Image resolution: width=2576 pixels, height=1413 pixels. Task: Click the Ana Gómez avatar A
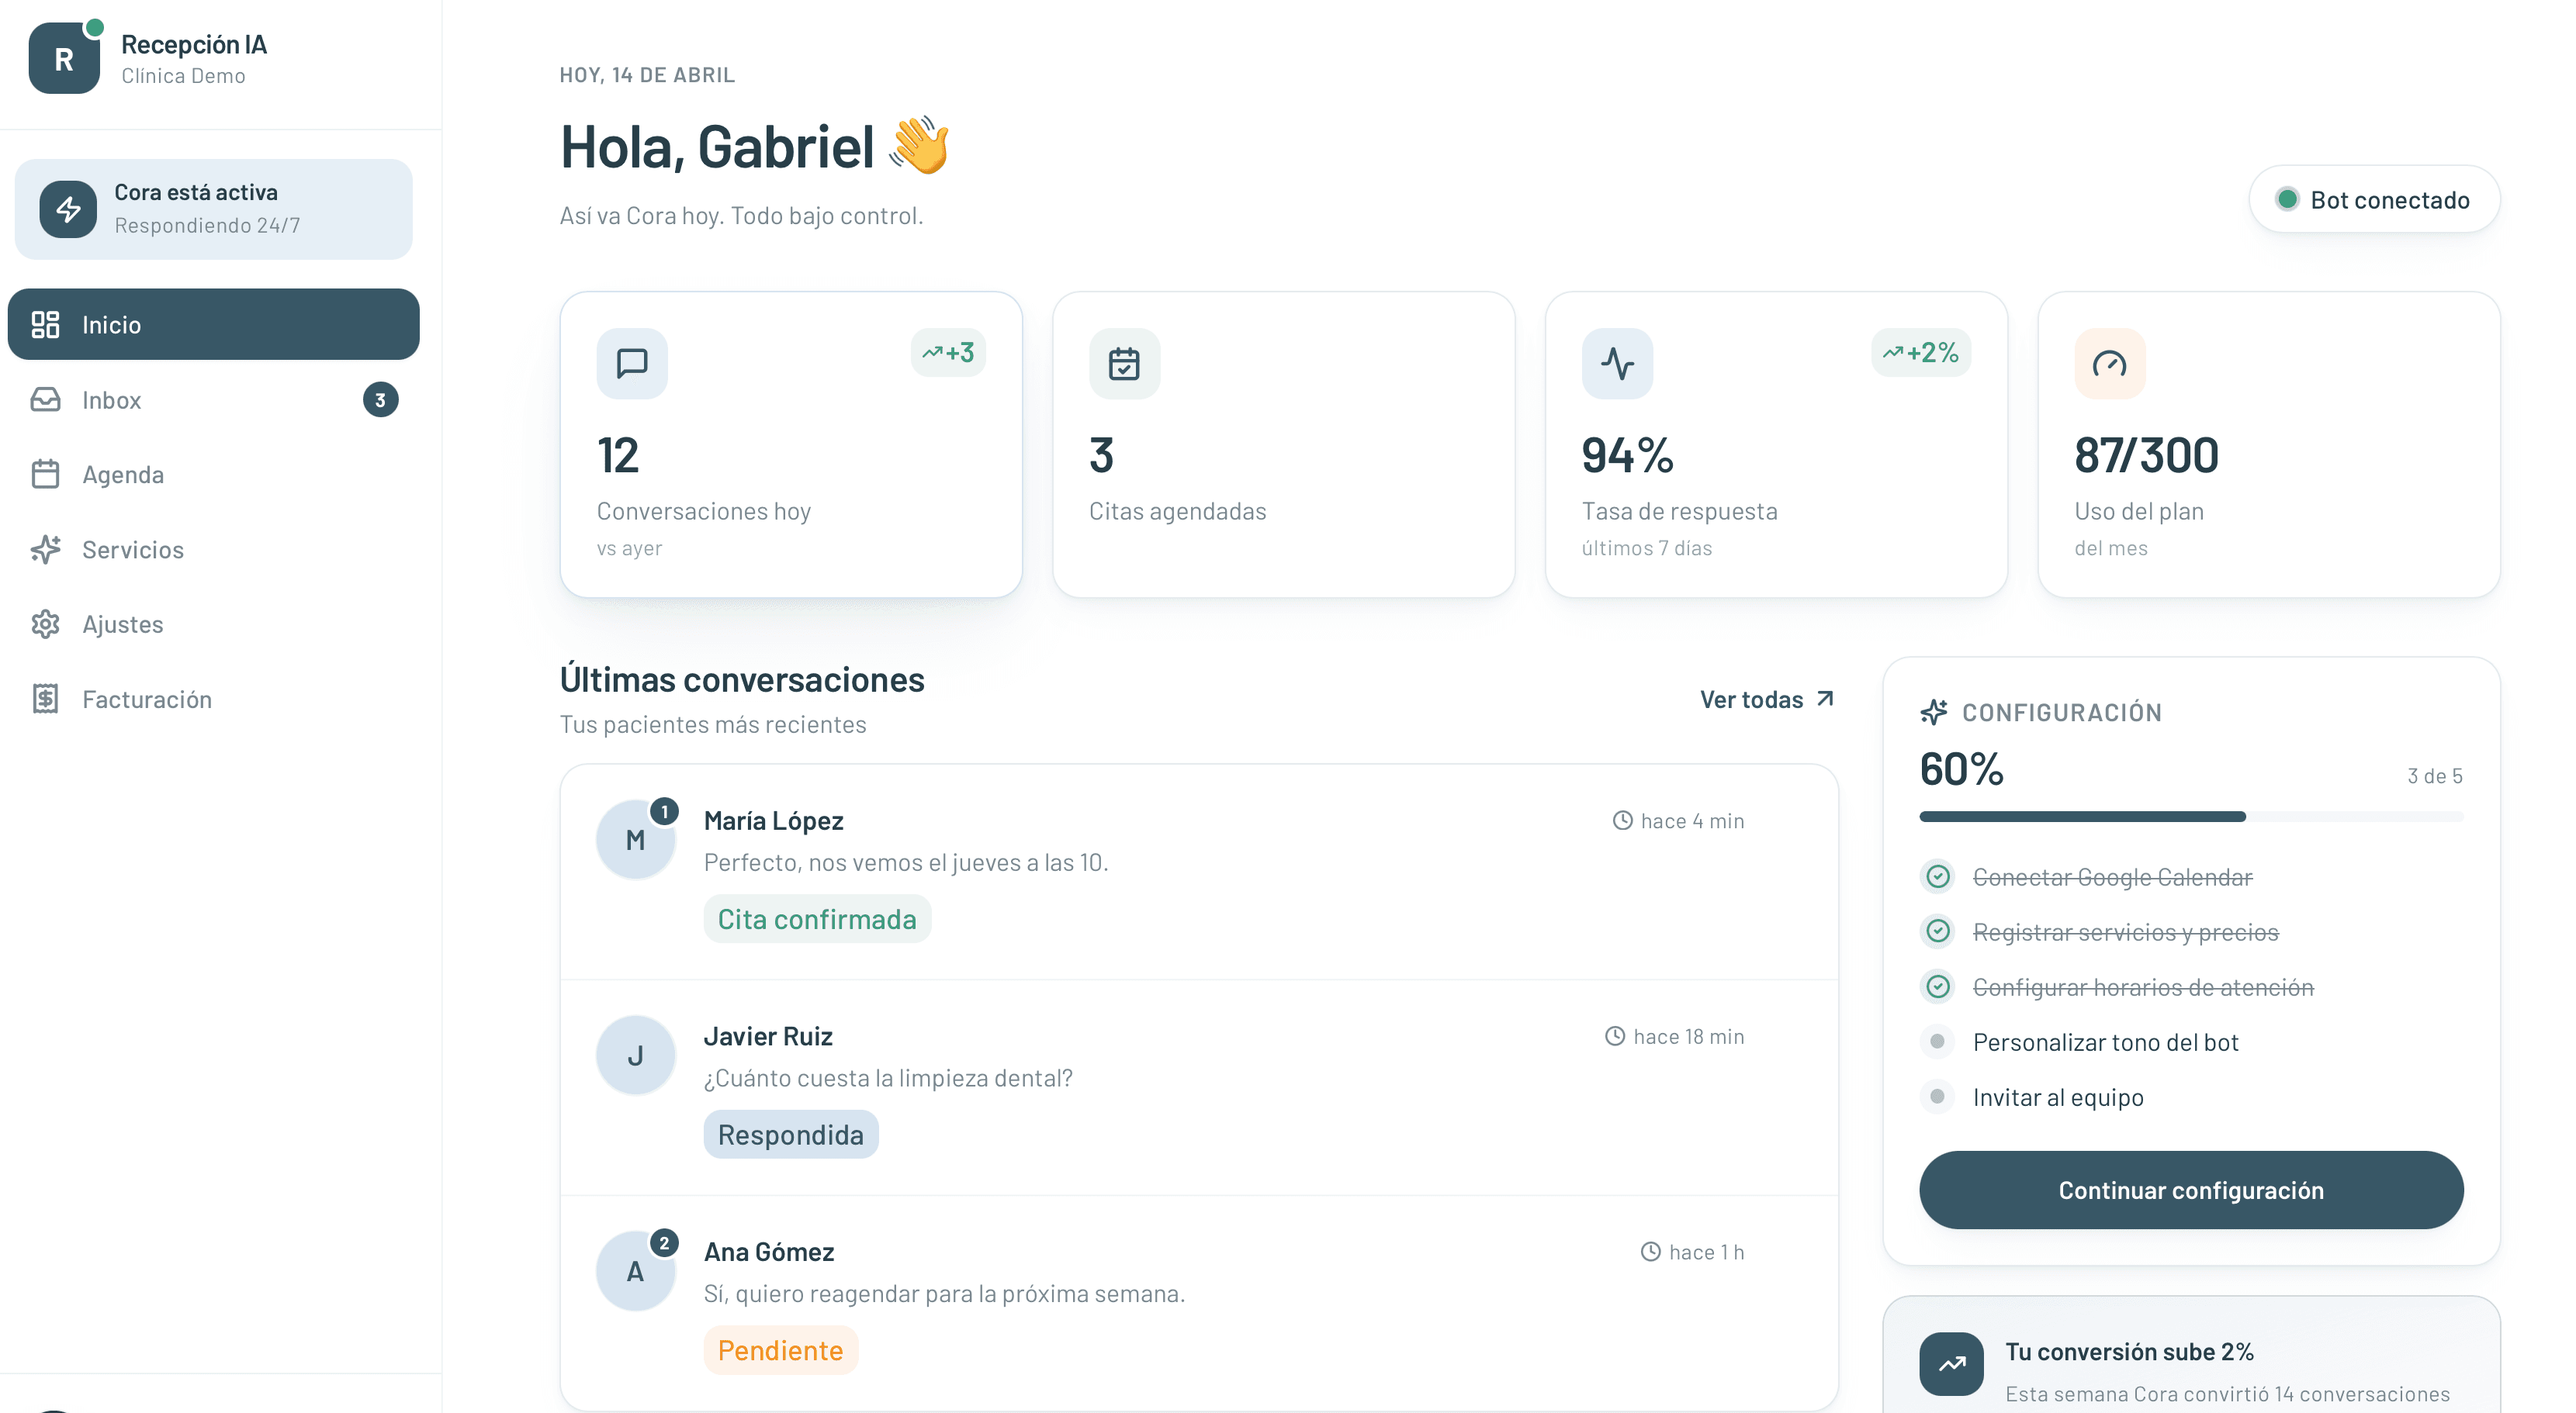(x=635, y=1272)
